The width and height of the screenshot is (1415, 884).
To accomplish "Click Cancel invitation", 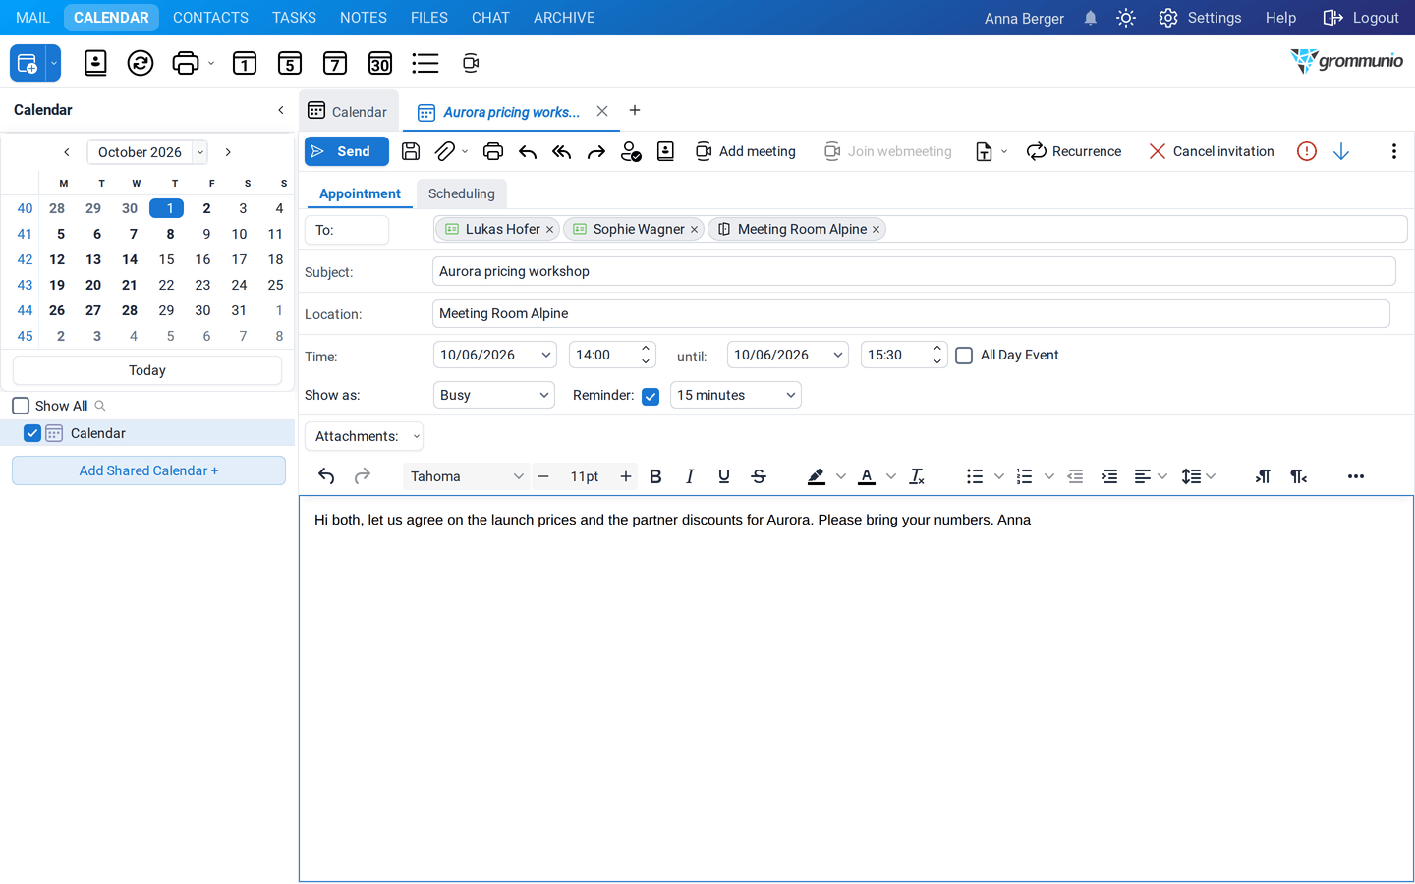I will (1212, 151).
